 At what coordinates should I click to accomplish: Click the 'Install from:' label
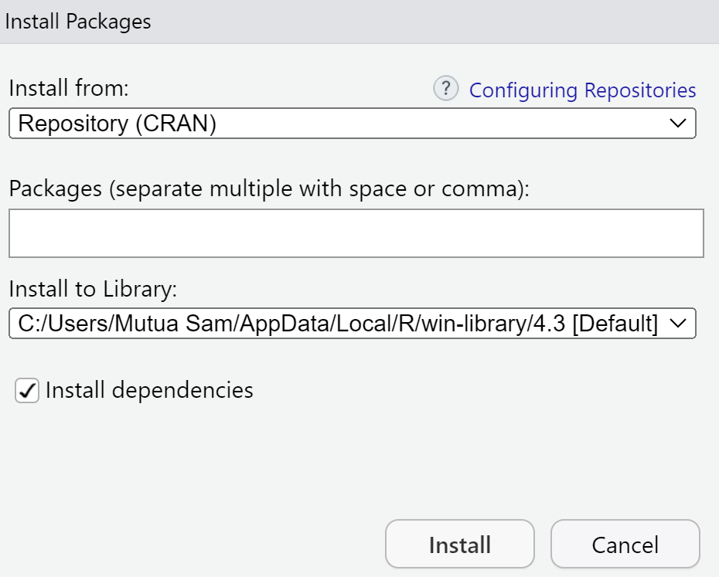pyautogui.click(x=68, y=88)
